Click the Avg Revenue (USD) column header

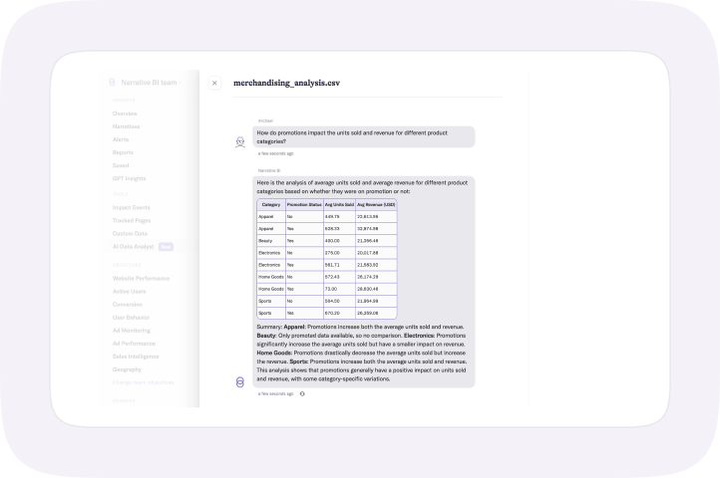point(376,204)
